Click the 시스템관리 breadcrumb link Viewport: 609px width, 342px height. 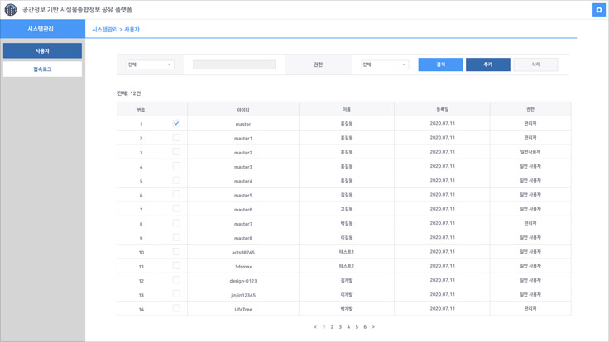104,30
